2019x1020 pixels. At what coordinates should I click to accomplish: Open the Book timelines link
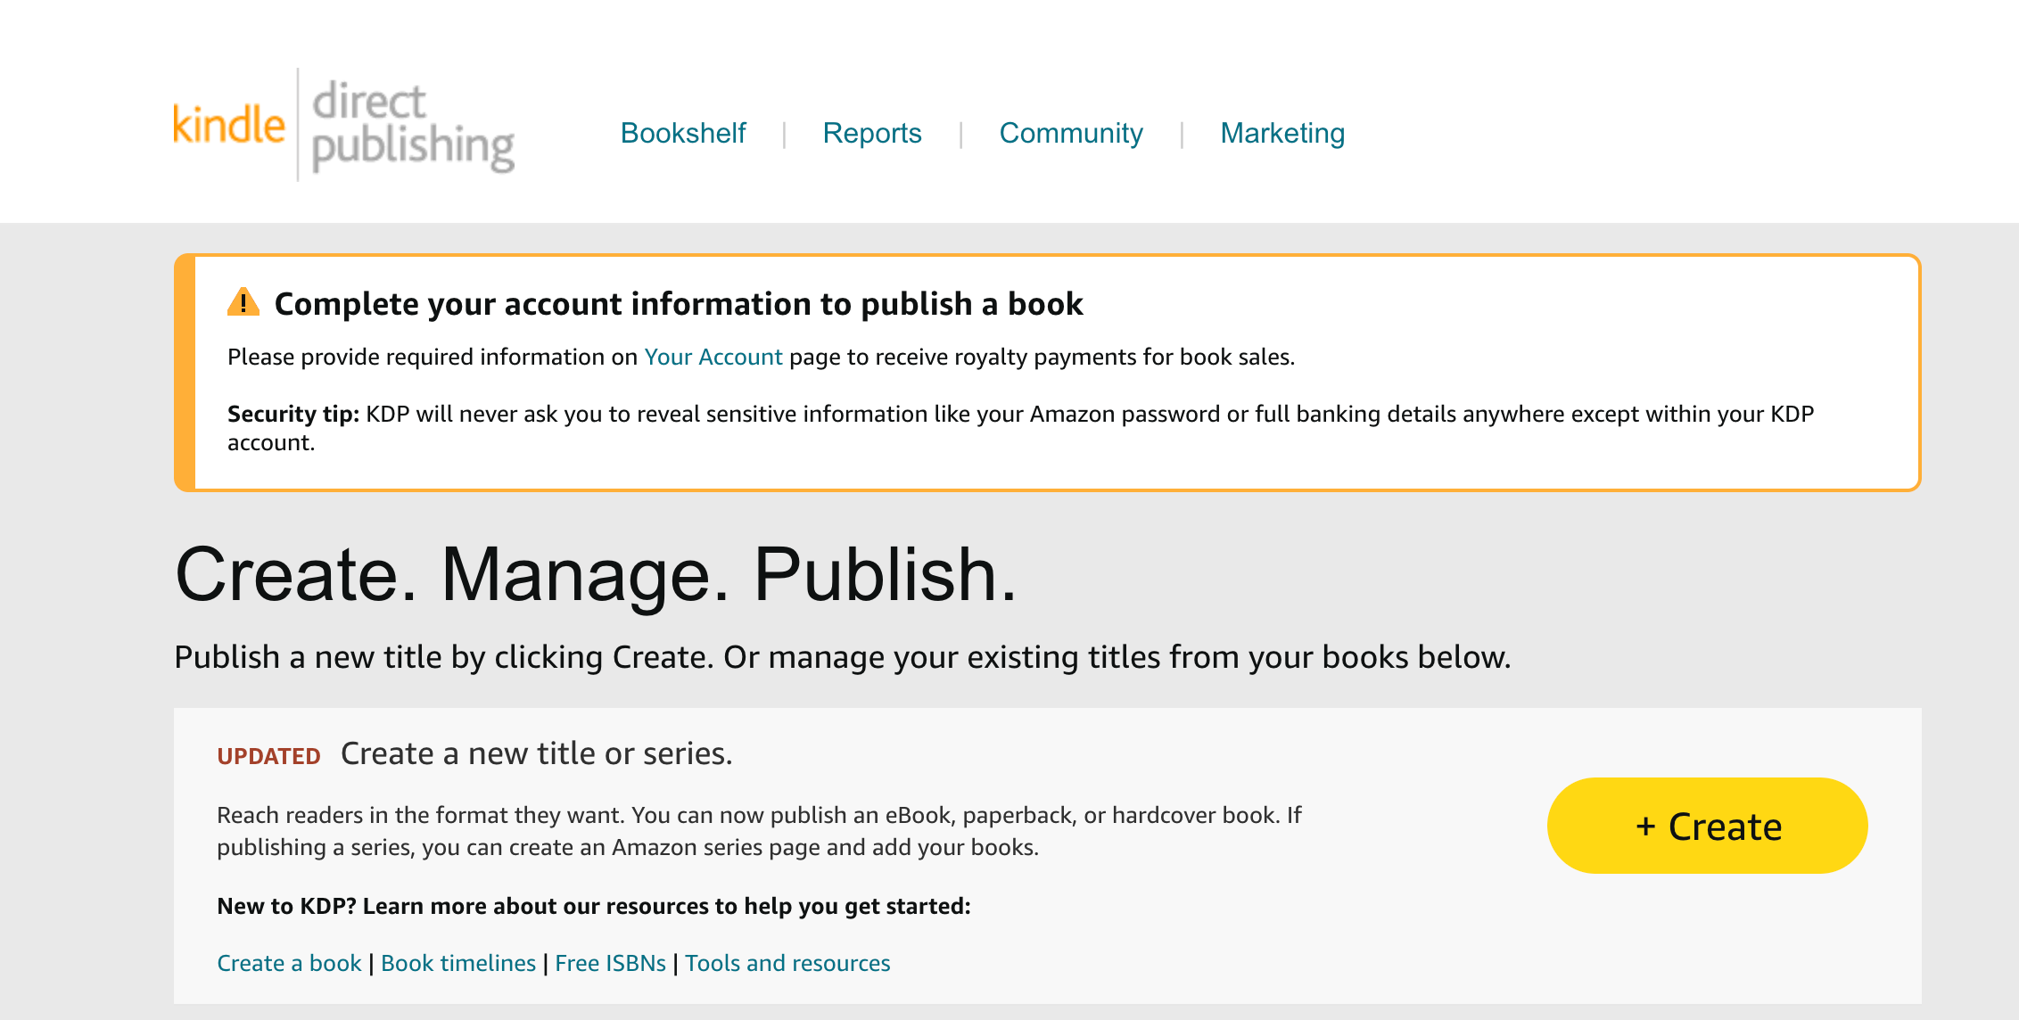[458, 963]
